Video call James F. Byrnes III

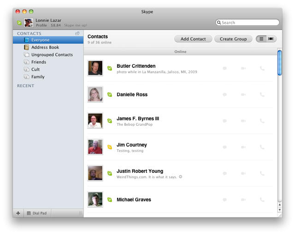[x=243, y=121]
